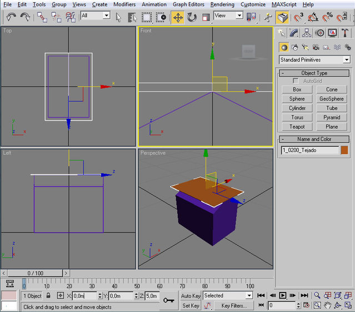Image resolution: width=355 pixels, height=312 pixels.
Task: Click the Teapot primitive button
Action: pos(297,127)
